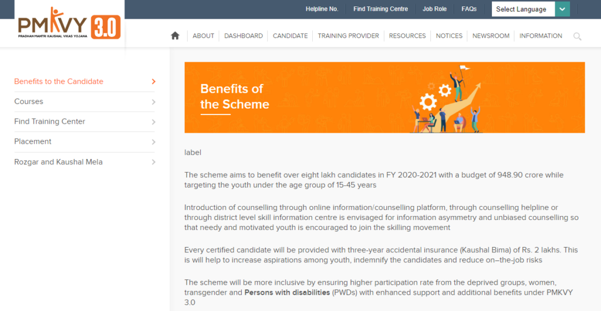The image size is (601, 311).
Task: Open the search magnifier icon
Action: point(578,36)
